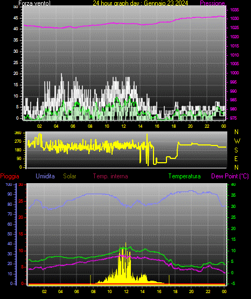Image resolution: width=251 pixels, height=299 pixels.
Task: Click the 100 value on humidity axis
Action: (9, 185)
